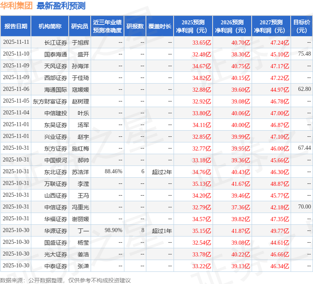This screenshot has height=284, width=313.
Task: Select the 70.00 target price cell
Action: pyautogui.click(x=304, y=207)
